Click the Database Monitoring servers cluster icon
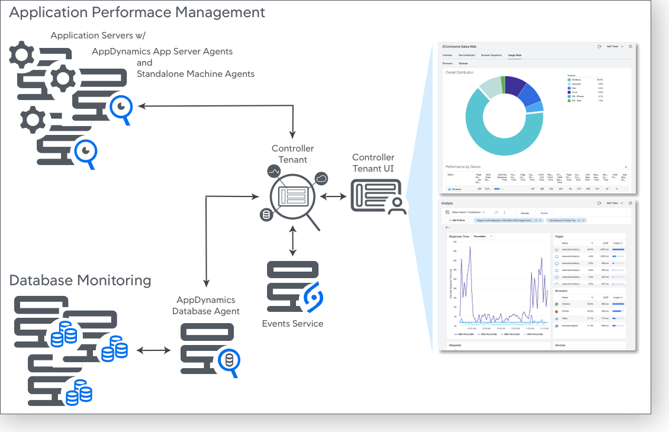The width and height of the screenshot is (669, 432). click(70, 350)
